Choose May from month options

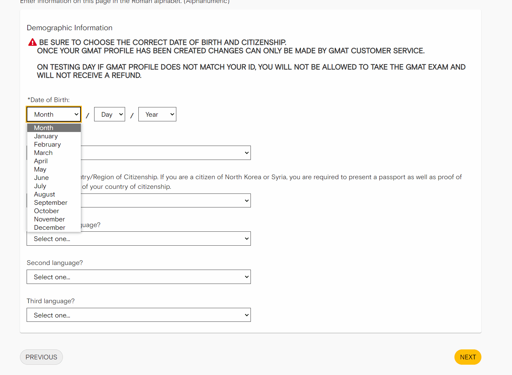tap(40, 170)
